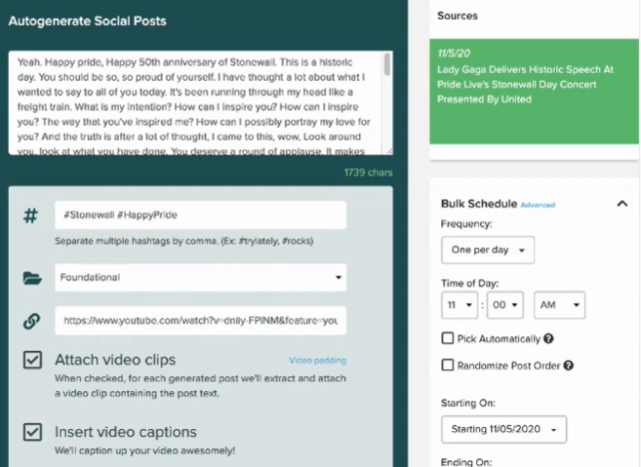The image size is (641, 467).
Task: Open the Starting 11/05/2020 date dropdown
Action: (503, 429)
